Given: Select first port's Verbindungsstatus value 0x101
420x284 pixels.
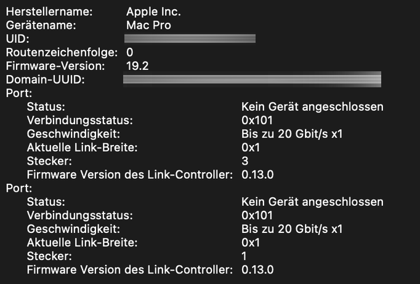Looking at the screenshot, I should (257, 120).
